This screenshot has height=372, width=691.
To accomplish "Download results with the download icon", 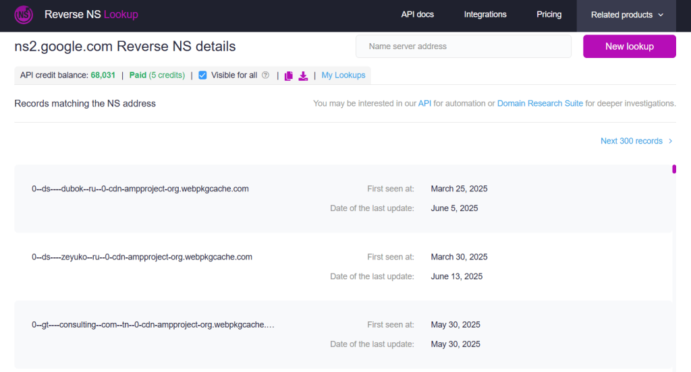I will click(303, 75).
